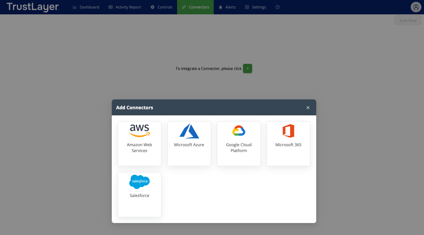Viewport: 424px width, 235px height.
Task: Click the 'Microsoft 365' label text
Action: tap(288, 145)
